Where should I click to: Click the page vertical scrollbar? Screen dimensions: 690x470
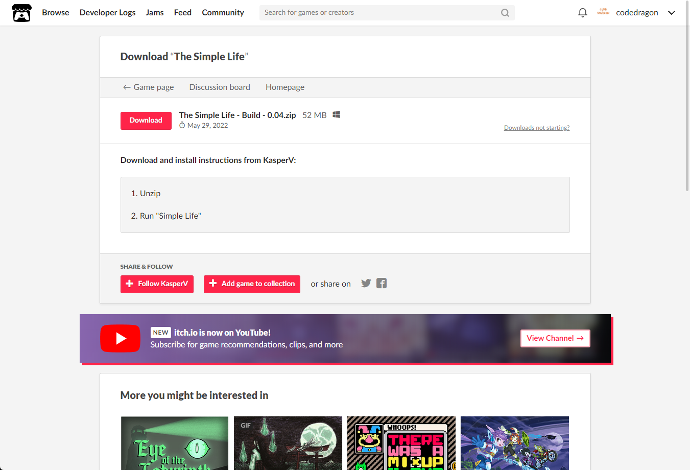coord(687,96)
